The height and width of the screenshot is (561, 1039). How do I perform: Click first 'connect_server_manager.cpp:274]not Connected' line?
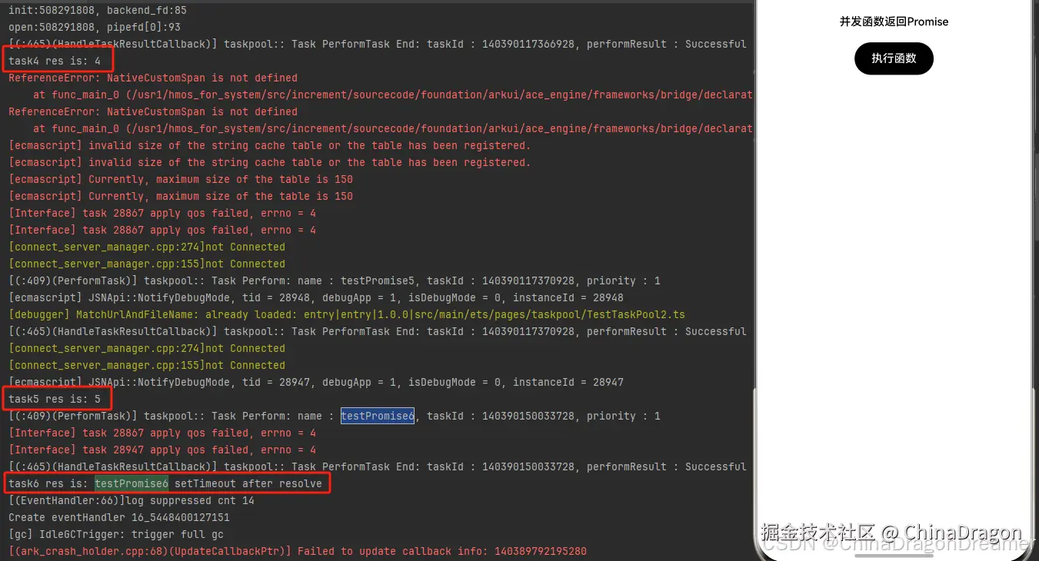tap(147, 247)
